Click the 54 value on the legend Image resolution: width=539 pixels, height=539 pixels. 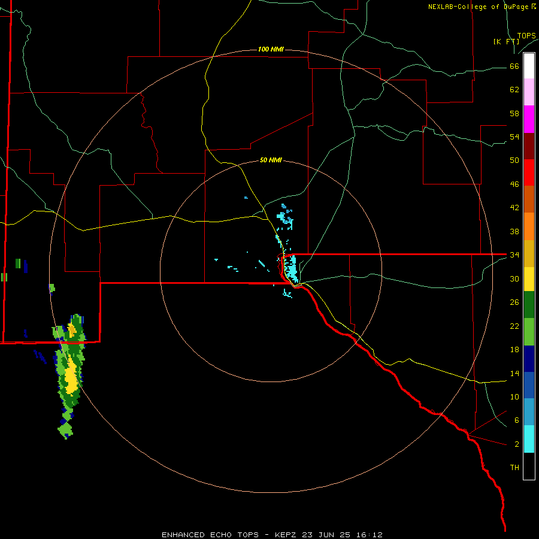pos(514,137)
